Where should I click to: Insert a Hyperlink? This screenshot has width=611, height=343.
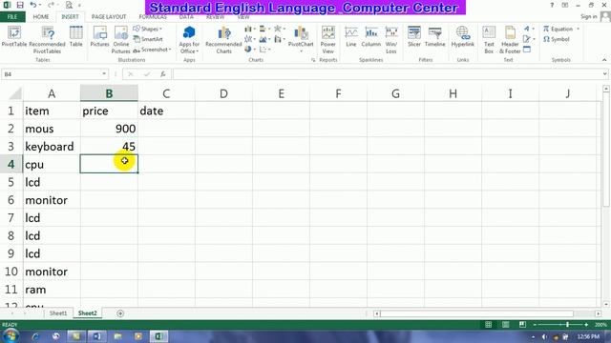463,37
